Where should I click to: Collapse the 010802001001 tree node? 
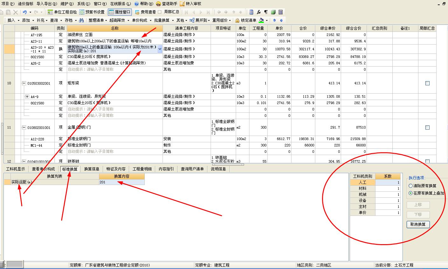tap(24, 128)
